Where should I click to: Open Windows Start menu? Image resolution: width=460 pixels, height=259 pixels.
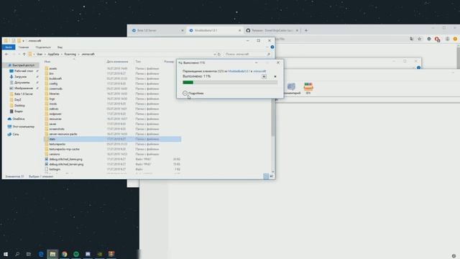(6, 254)
